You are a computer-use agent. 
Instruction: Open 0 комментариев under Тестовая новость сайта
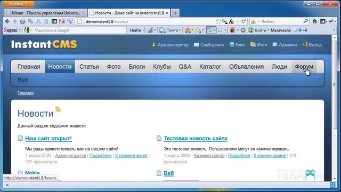(270, 155)
